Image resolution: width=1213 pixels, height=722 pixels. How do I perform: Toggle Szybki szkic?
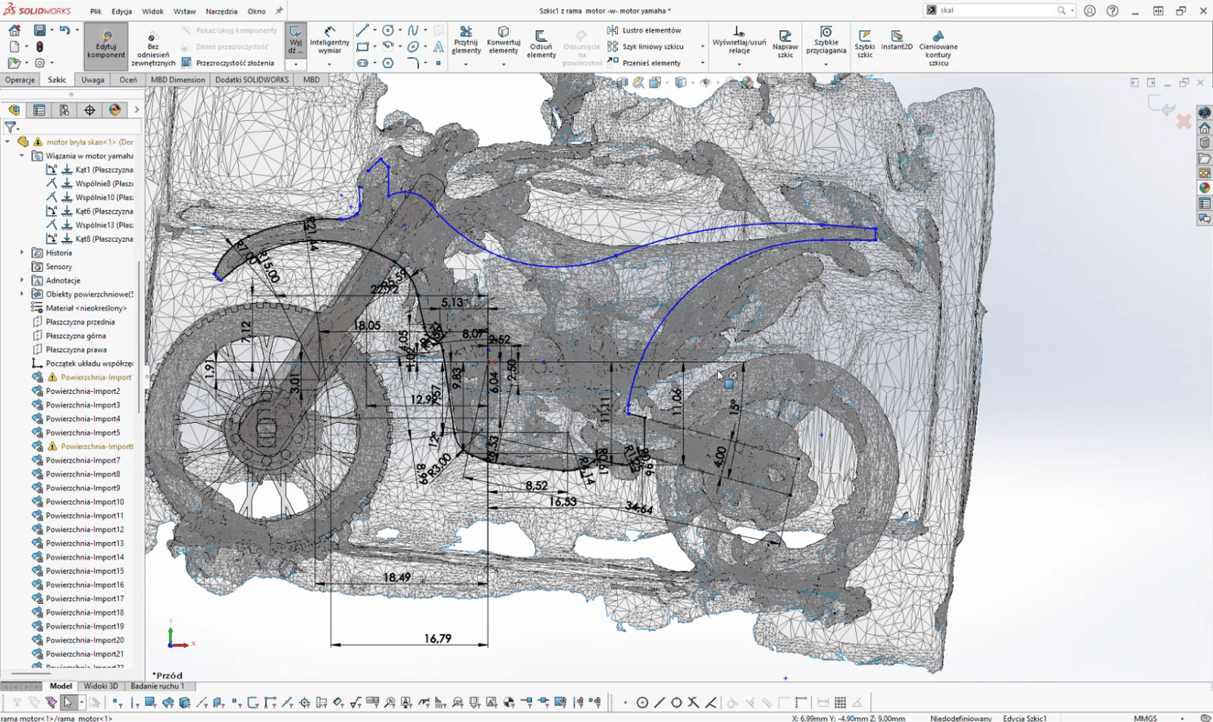pos(865,44)
